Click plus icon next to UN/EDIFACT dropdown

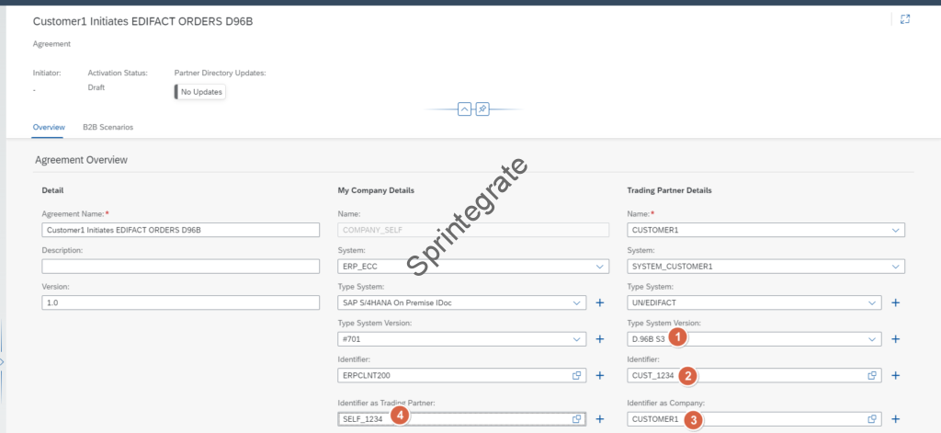point(895,302)
